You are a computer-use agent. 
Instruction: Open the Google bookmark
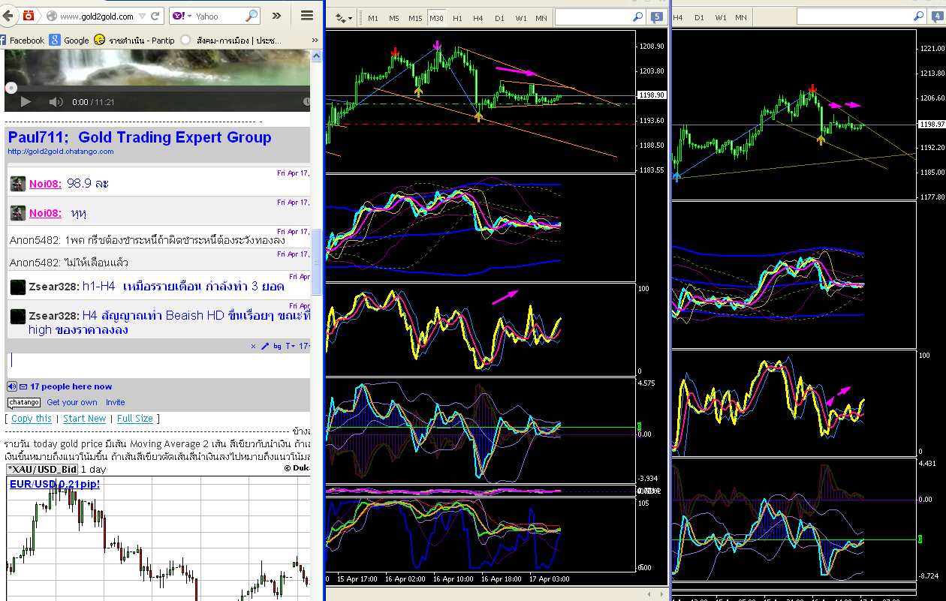click(69, 41)
